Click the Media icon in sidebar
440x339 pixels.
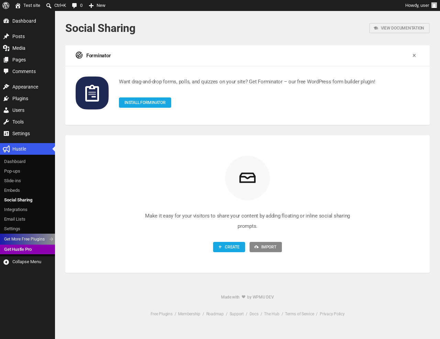point(6,48)
